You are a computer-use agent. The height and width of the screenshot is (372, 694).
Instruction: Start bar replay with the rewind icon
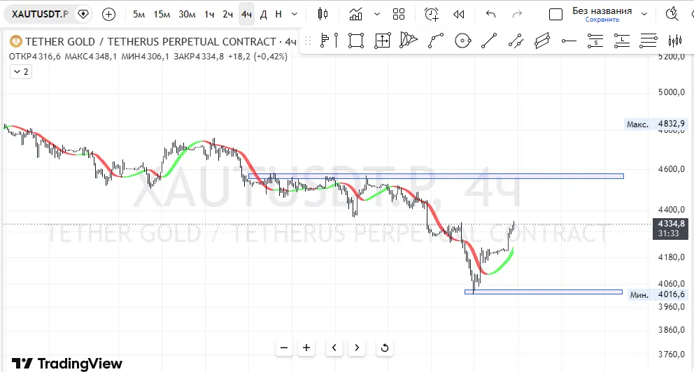point(459,14)
